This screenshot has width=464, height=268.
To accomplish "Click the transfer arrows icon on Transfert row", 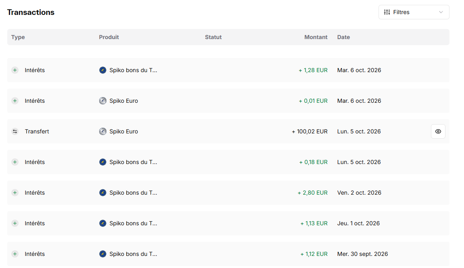I will [x=15, y=131].
